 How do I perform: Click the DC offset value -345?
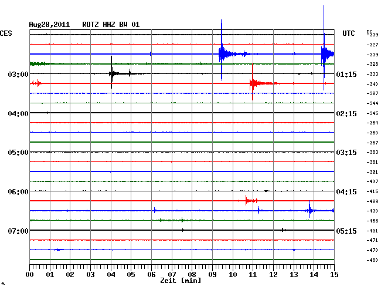coord(372,113)
